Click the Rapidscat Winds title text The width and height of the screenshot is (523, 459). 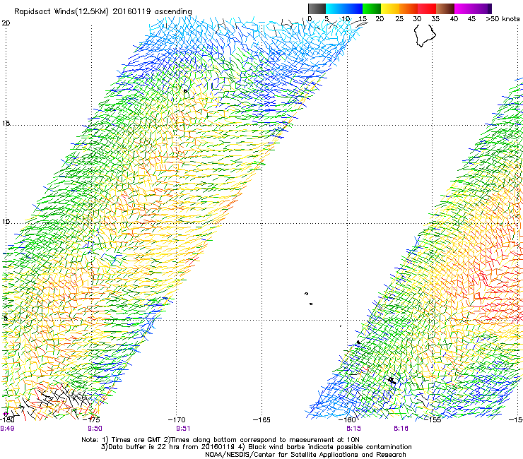click(102, 12)
